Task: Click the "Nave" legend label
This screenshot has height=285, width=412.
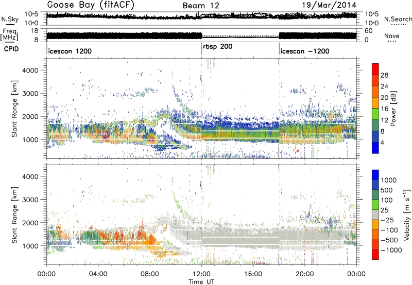Action: point(392,35)
